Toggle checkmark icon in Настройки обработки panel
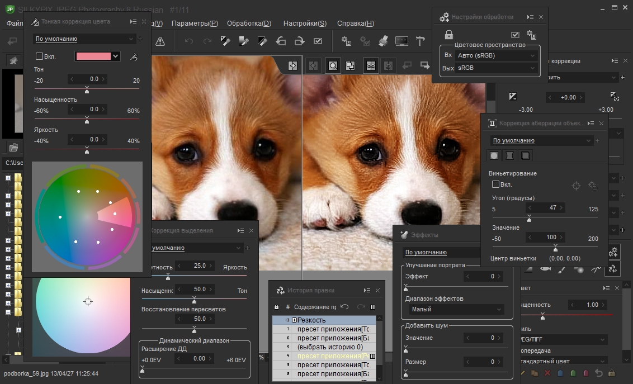Viewport: 633px width, 384px height. click(515, 35)
